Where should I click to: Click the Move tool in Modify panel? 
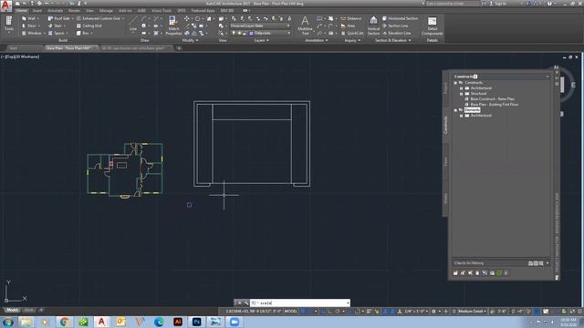(x=186, y=18)
